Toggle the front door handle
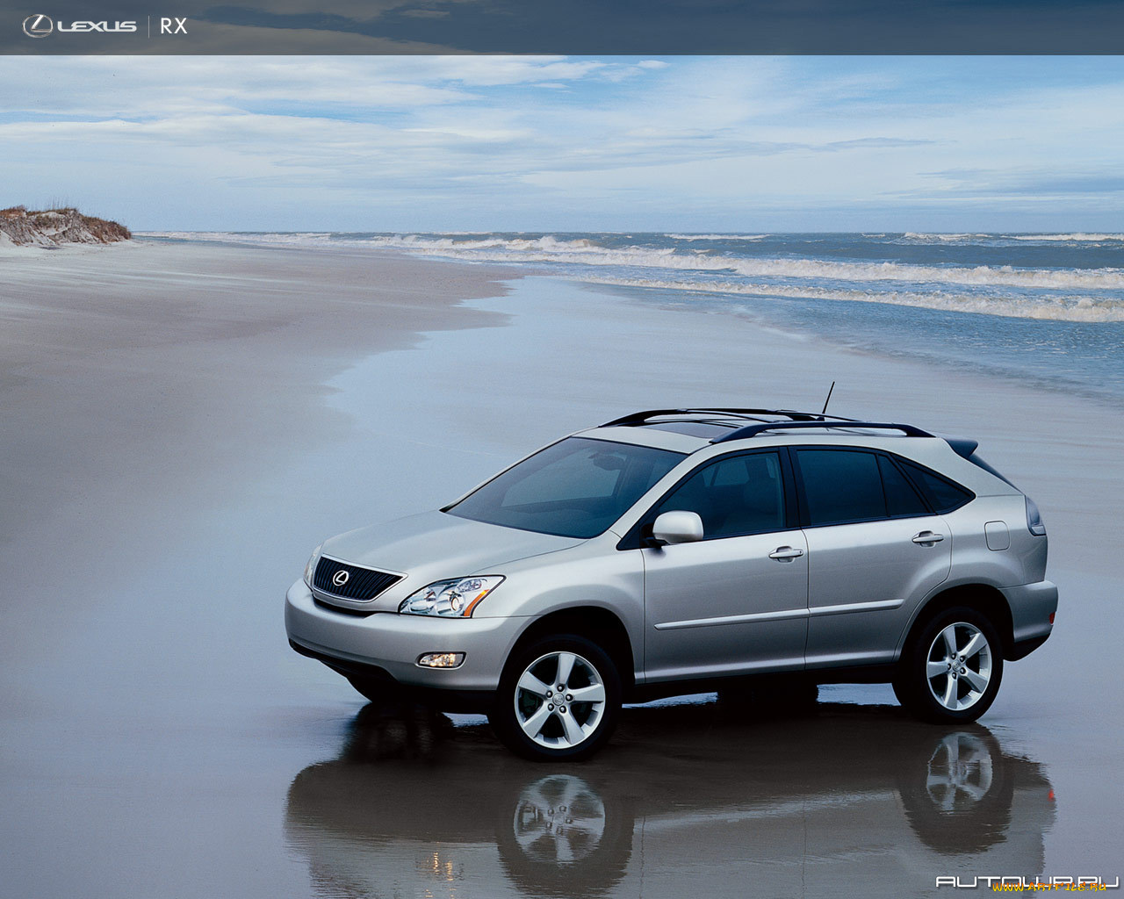The width and height of the screenshot is (1124, 899). (784, 553)
